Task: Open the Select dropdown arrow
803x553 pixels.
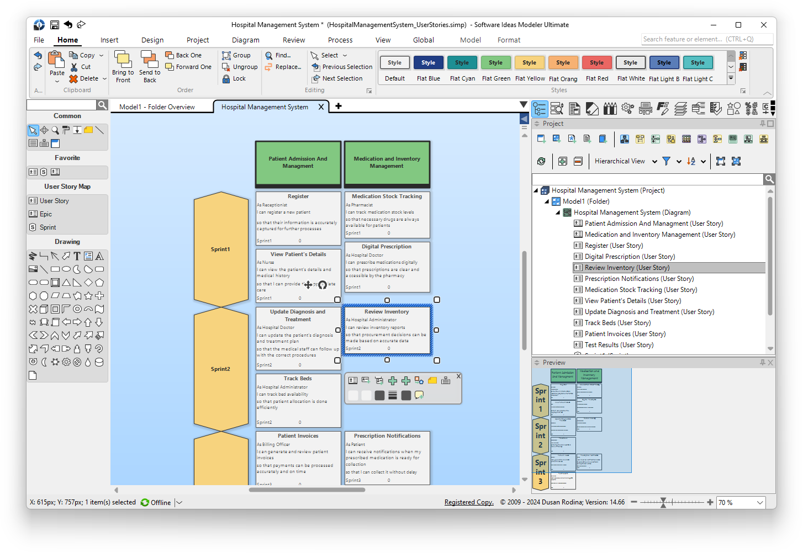Action: 345,55
